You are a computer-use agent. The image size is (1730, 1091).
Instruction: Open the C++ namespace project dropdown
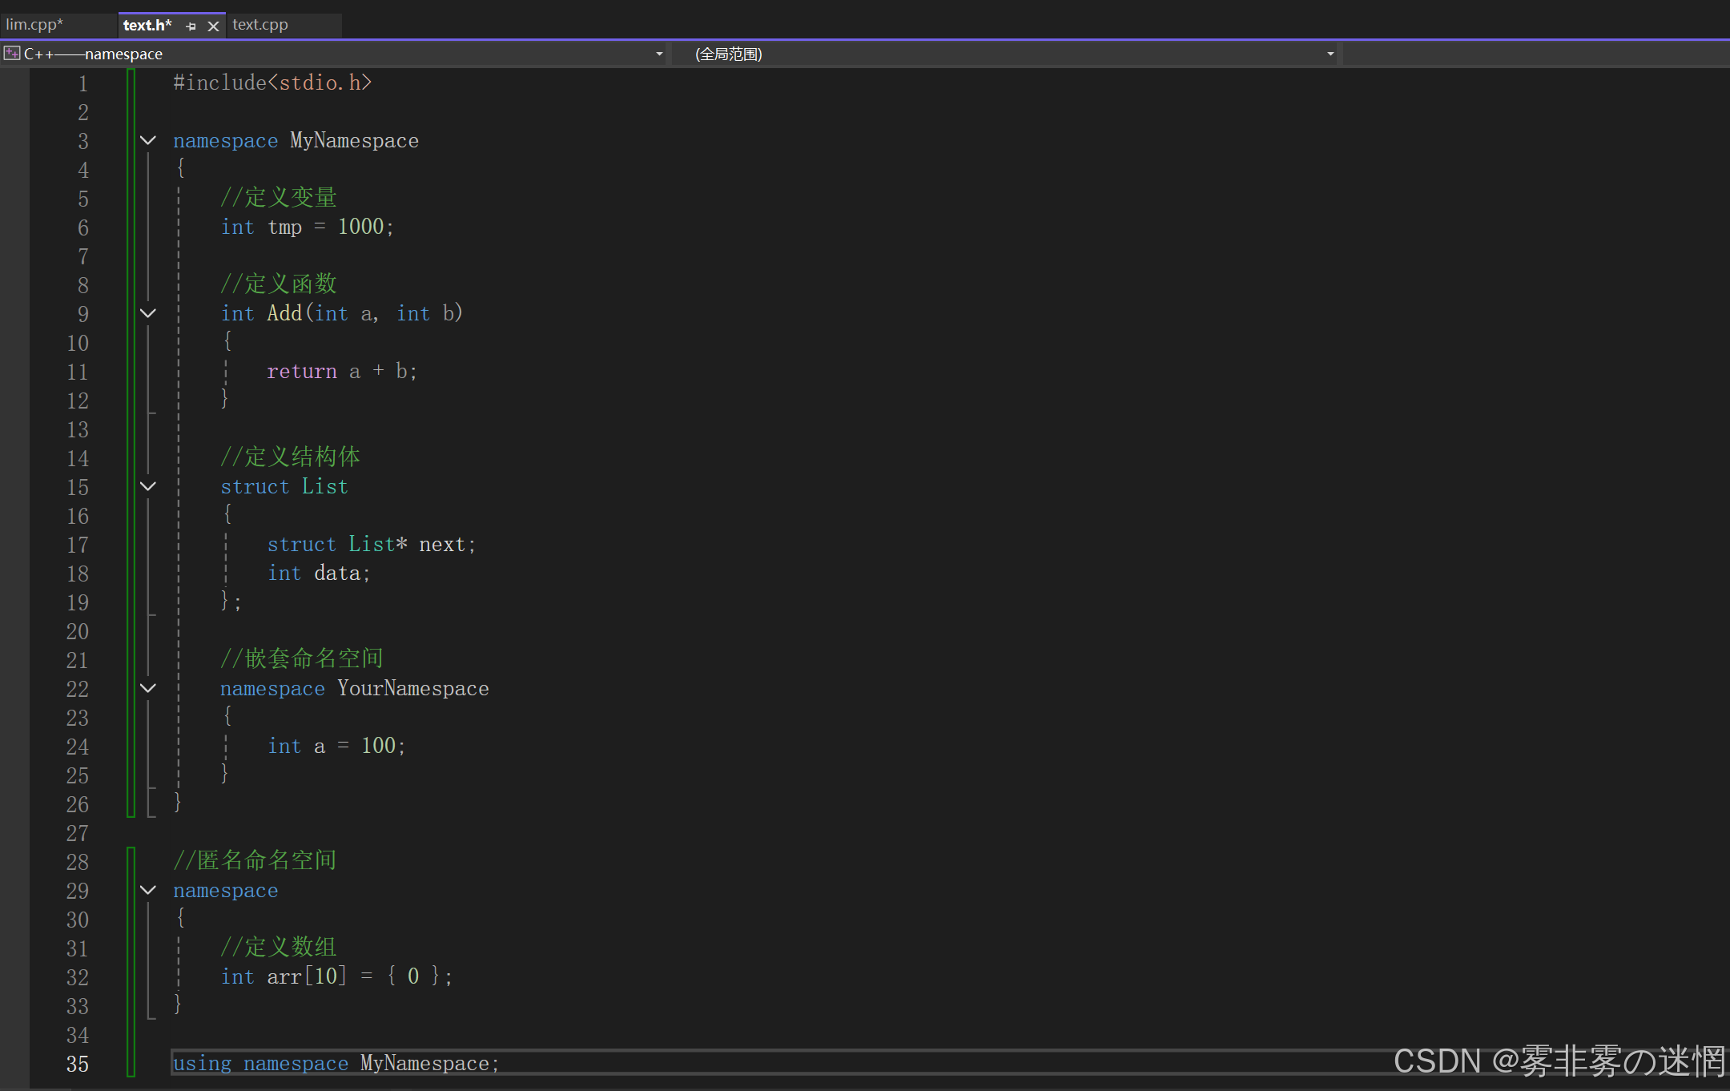tap(659, 54)
